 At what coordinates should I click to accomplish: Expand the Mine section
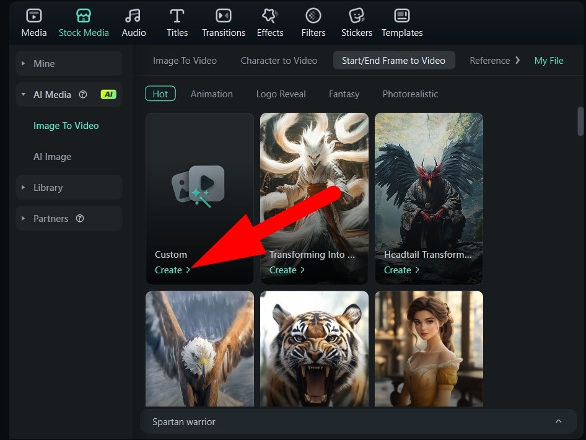point(23,64)
